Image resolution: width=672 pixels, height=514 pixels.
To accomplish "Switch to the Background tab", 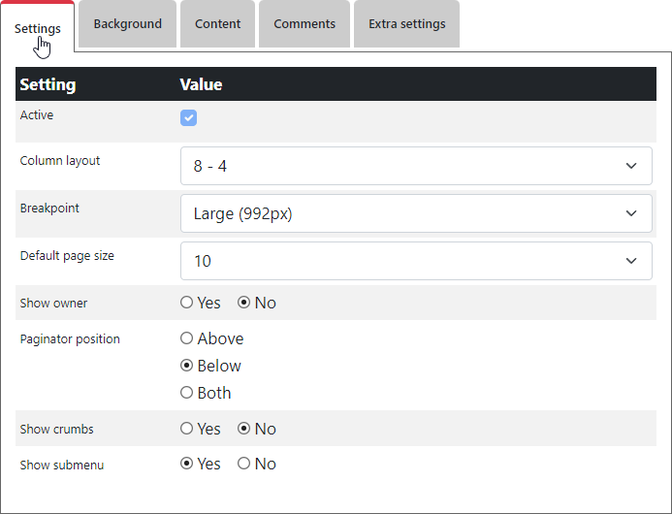I will (127, 24).
